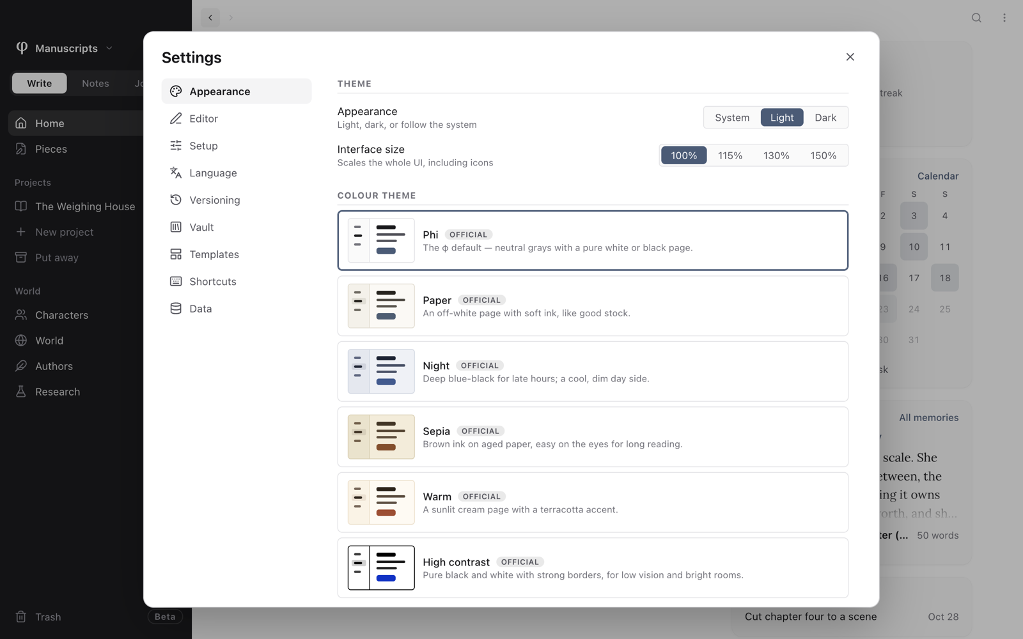
Task: Click the Data database icon
Action: (176, 309)
